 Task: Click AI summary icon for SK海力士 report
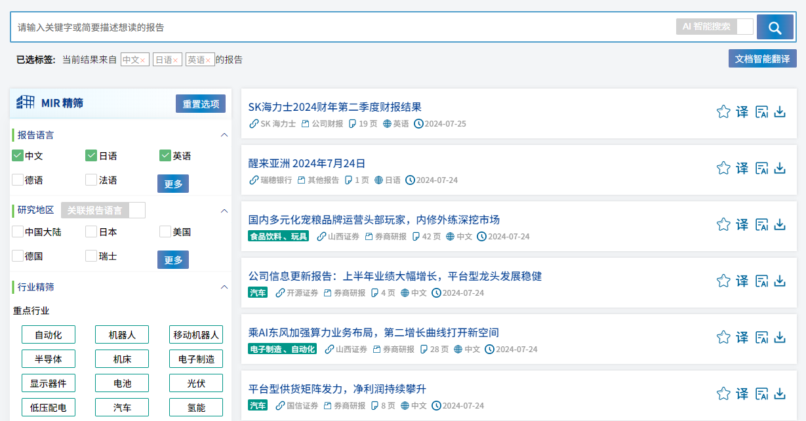click(761, 111)
